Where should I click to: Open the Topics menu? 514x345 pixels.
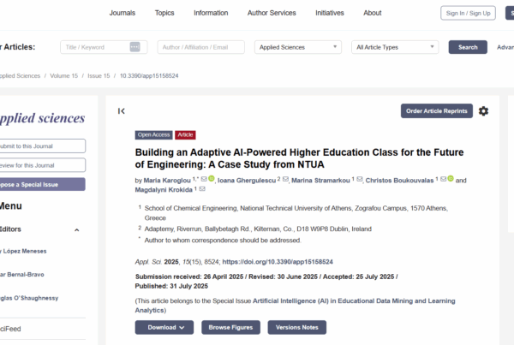pos(164,13)
